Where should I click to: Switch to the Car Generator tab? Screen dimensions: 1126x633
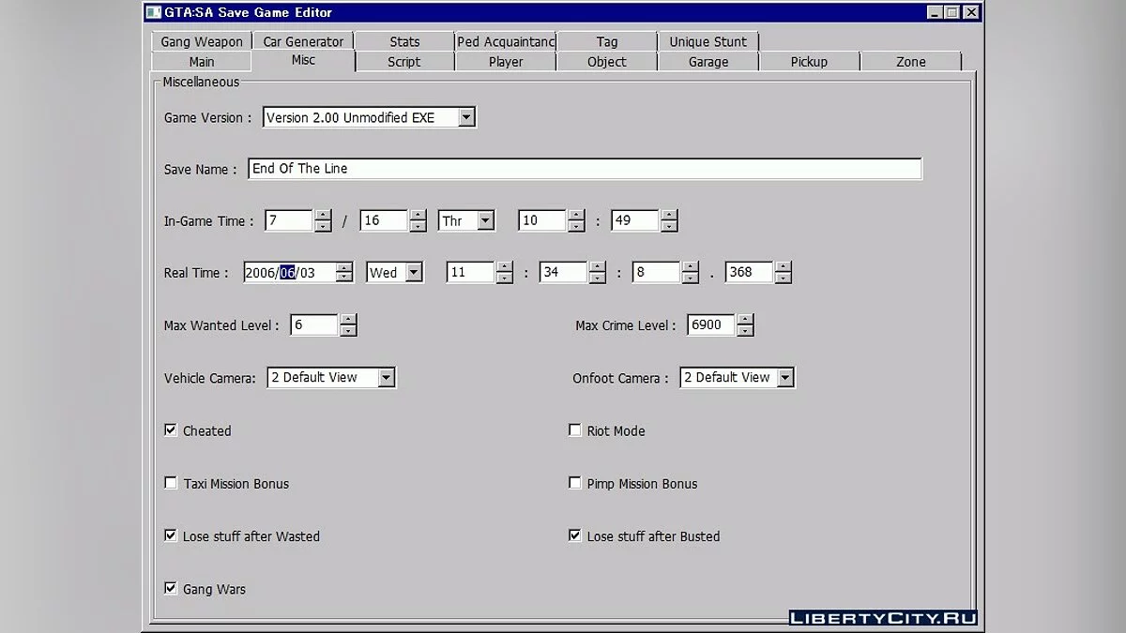click(303, 41)
